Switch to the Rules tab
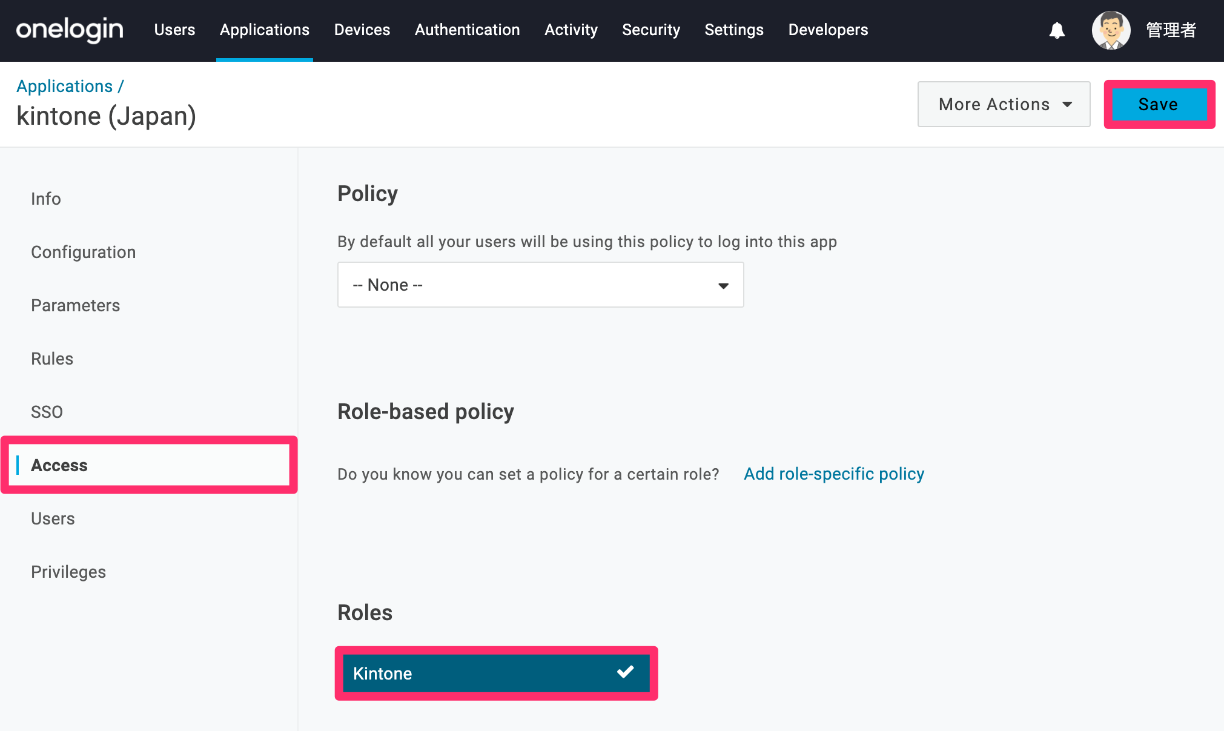 click(x=52, y=359)
